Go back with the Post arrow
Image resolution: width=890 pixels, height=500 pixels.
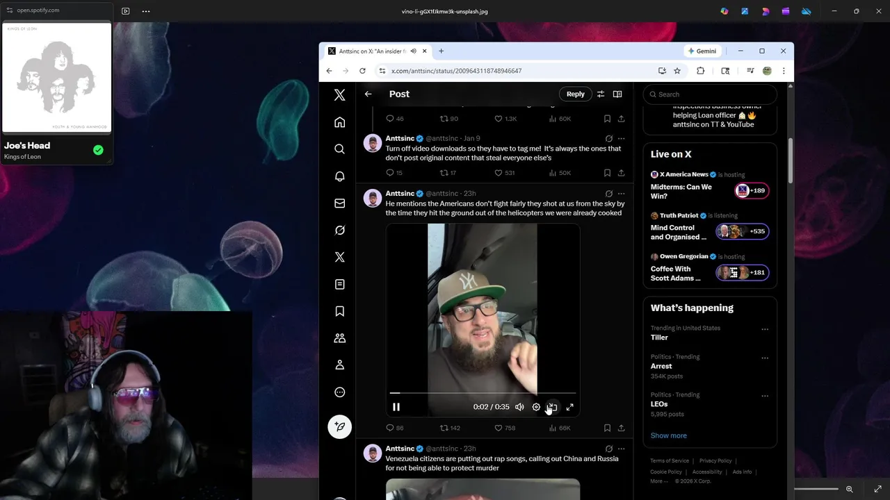(x=368, y=94)
